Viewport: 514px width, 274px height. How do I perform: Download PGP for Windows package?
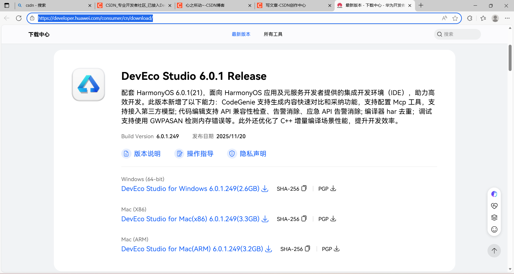point(333,188)
